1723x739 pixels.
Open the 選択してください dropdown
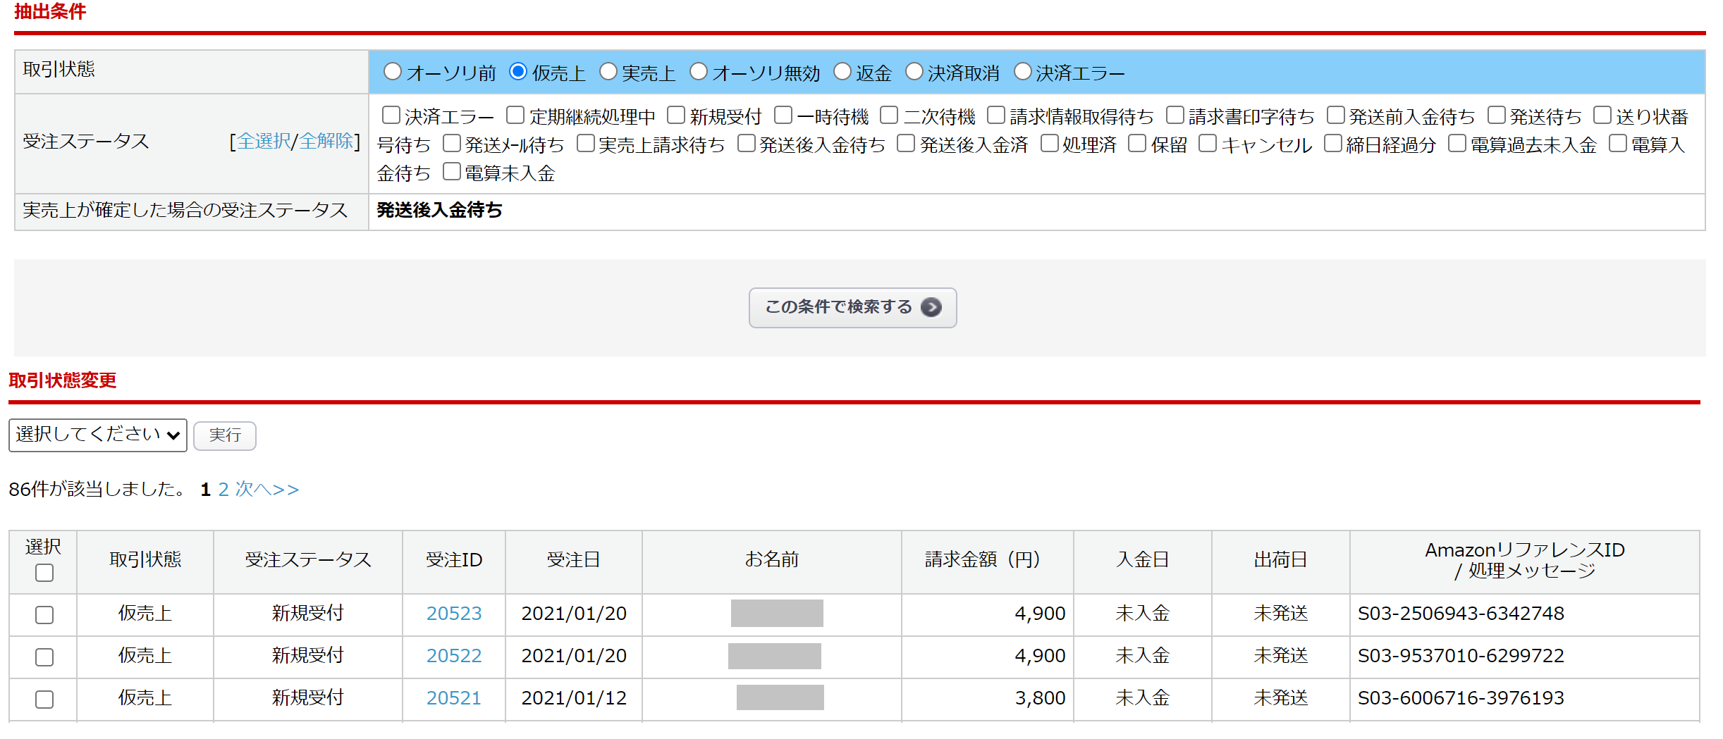pyautogui.click(x=97, y=435)
